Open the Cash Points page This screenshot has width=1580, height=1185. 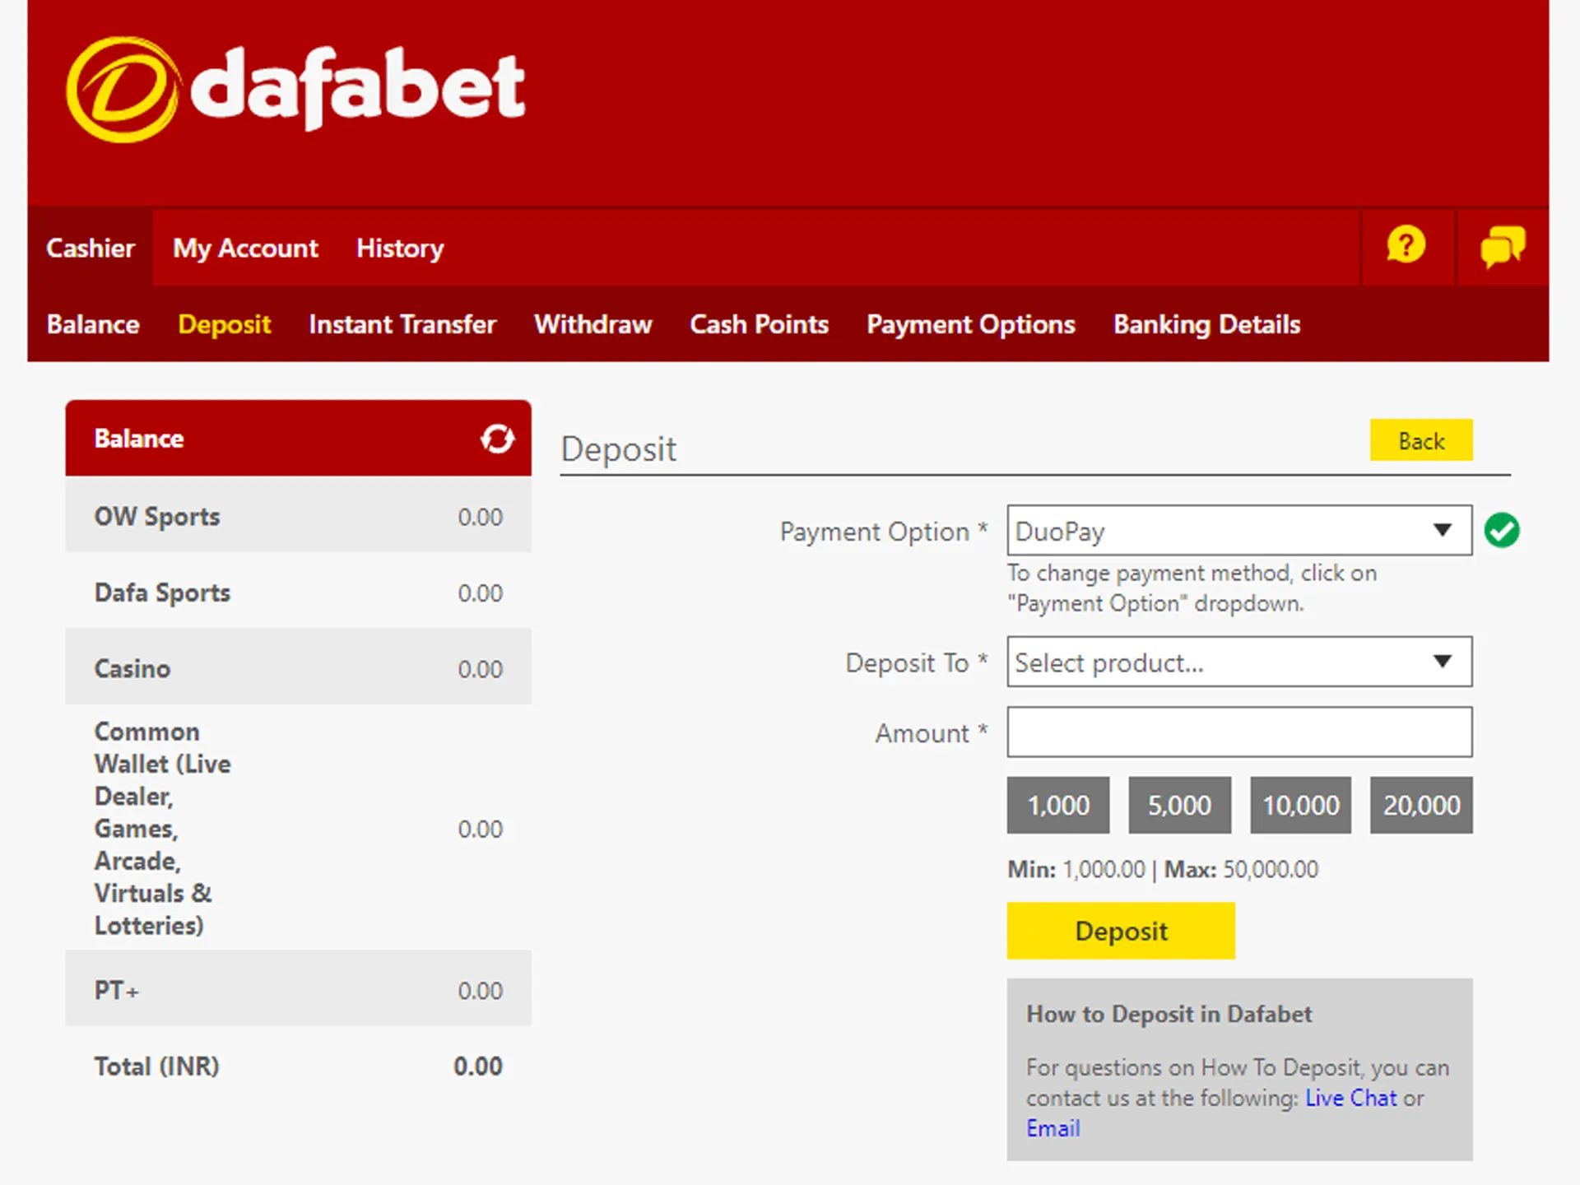coord(759,324)
